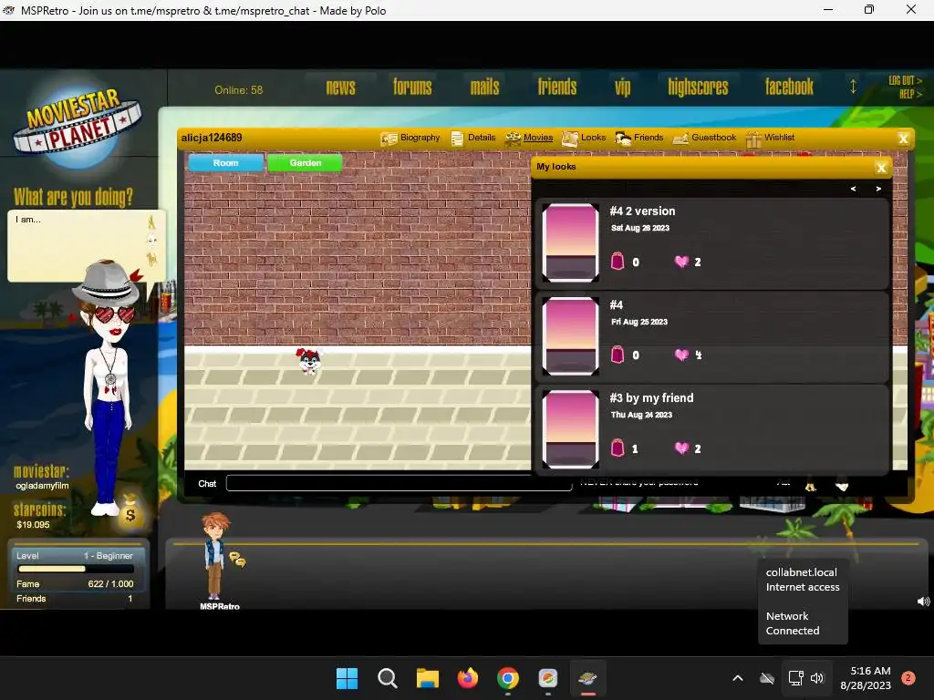Go to previous looks page arrow
This screenshot has width=934, height=700.
click(853, 189)
